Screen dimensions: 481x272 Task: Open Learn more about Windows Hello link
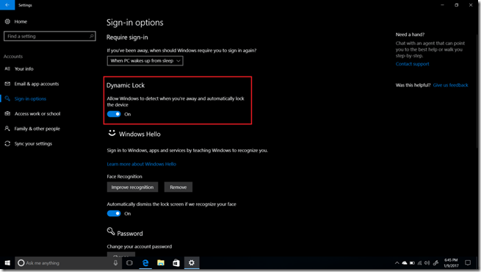coord(142,164)
